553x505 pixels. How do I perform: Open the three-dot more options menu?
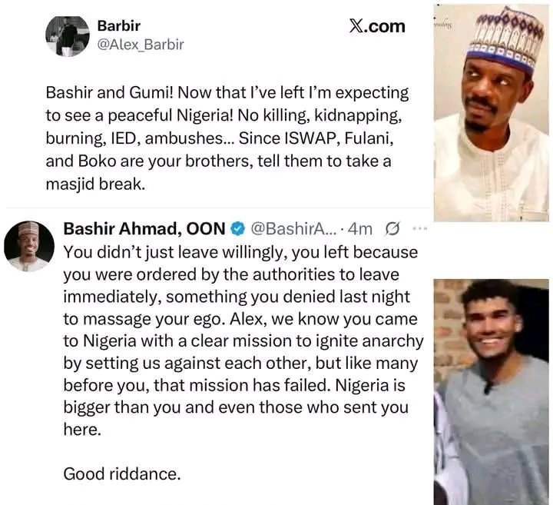[x=419, y=228]
